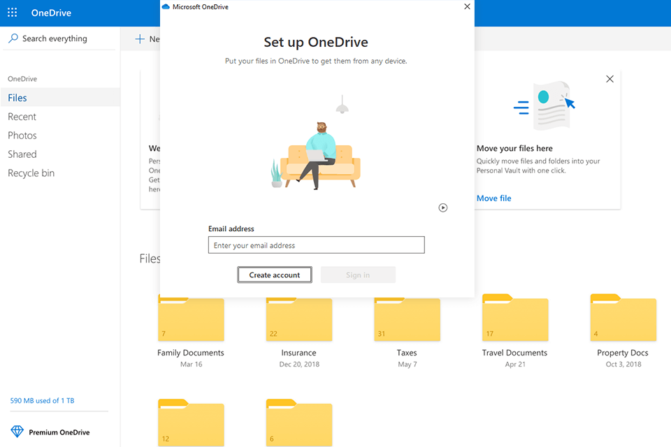Screen dimensions: 671x447
Task: Click the OneDrive sidebar section label
Action: coord(22,79)
